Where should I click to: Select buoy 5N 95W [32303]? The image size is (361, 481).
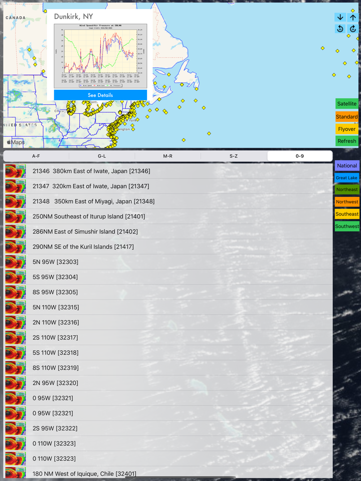click(x=168, y=262)
